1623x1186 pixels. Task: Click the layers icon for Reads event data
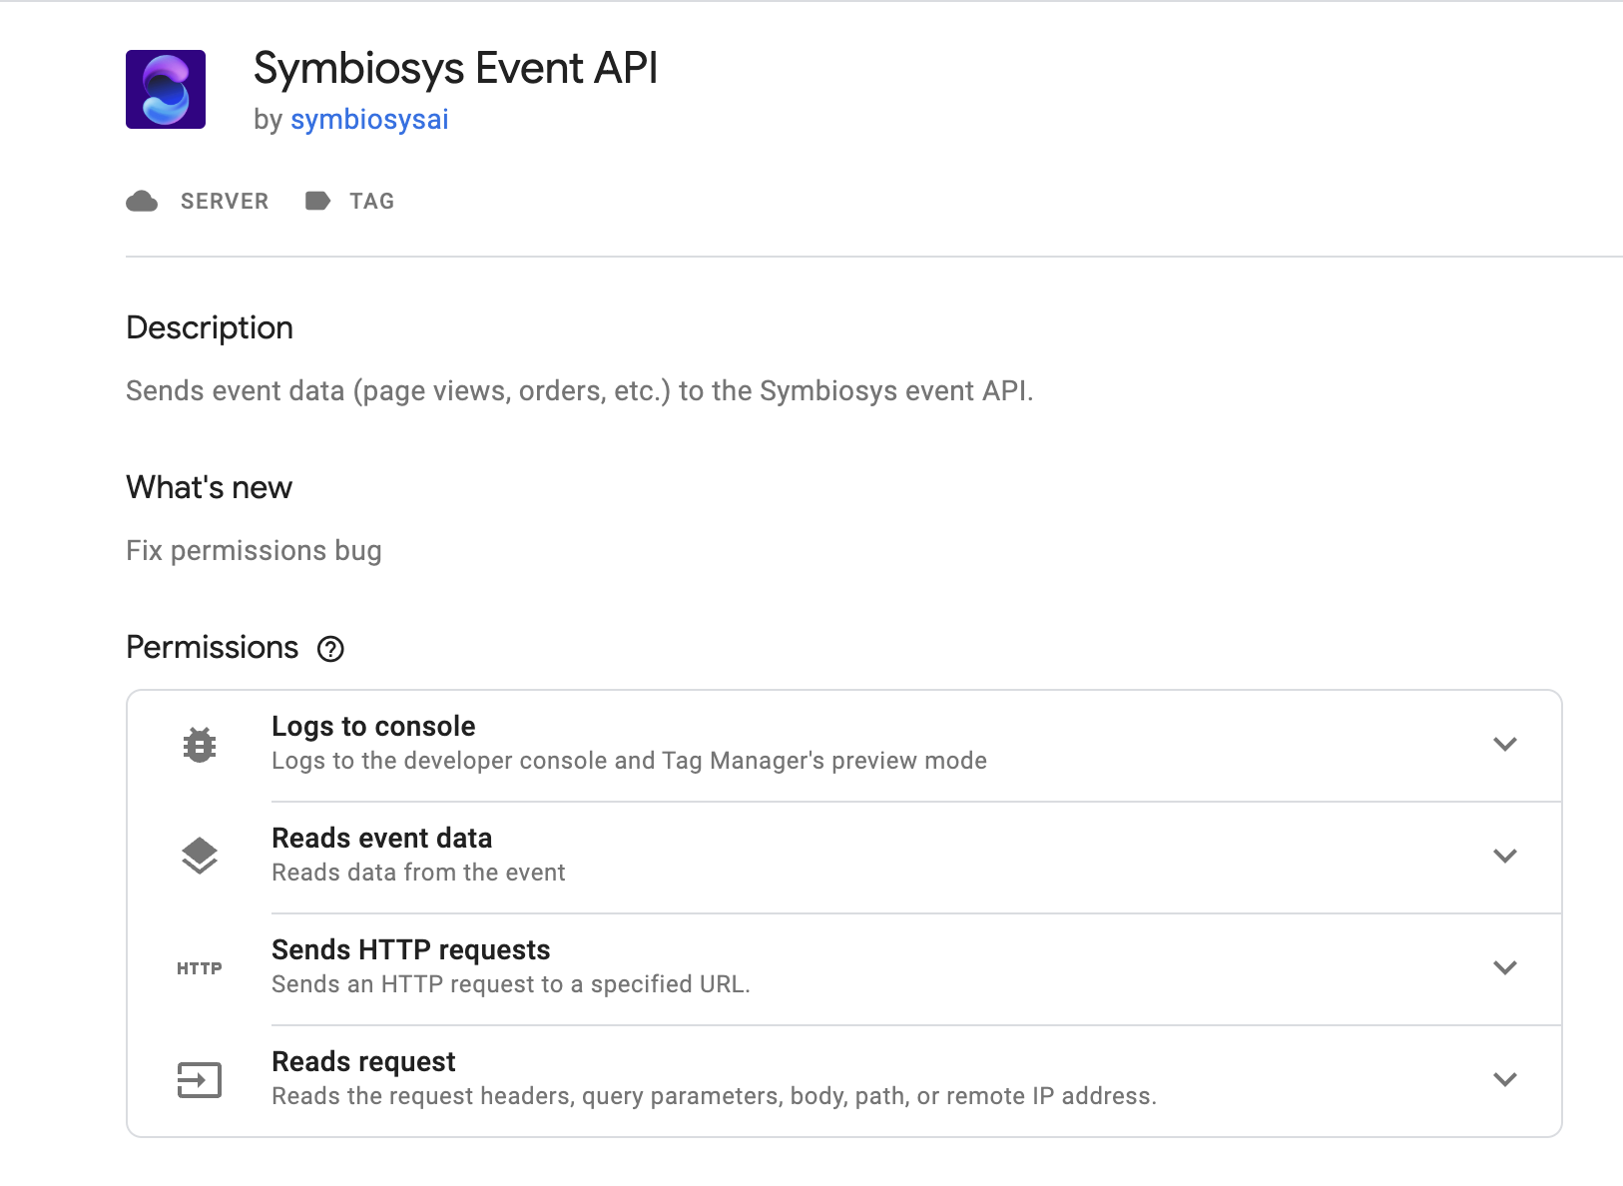[x=200, y=857]
